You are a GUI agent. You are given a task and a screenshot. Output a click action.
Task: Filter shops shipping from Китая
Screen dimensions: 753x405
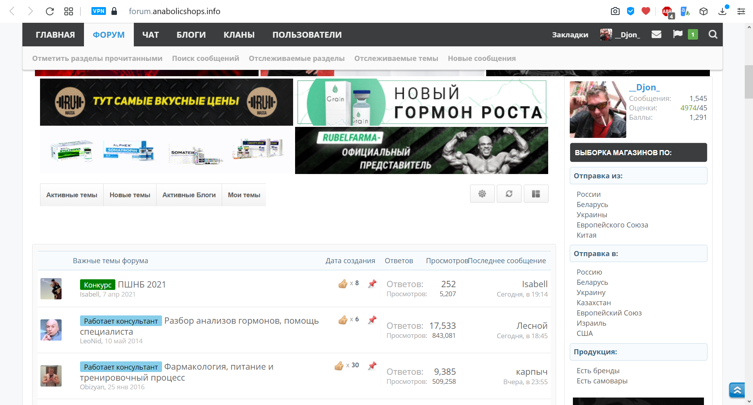[586, 235]
